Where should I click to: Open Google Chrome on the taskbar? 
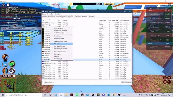point(114,95)
